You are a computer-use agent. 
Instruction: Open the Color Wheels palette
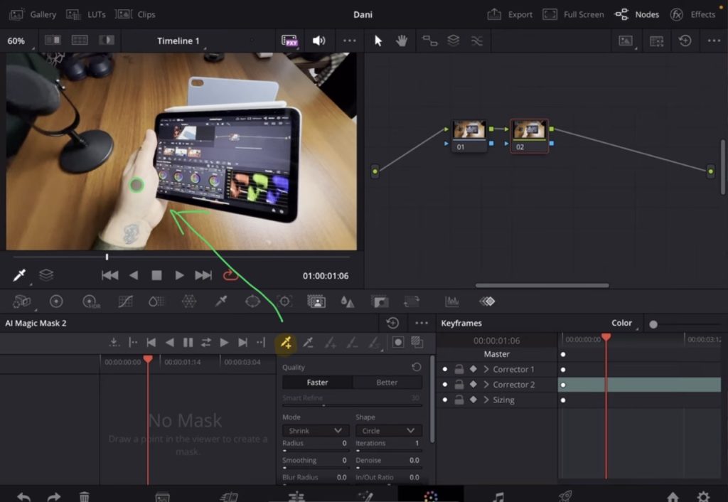pyautogui.click(x=57, y=301)
